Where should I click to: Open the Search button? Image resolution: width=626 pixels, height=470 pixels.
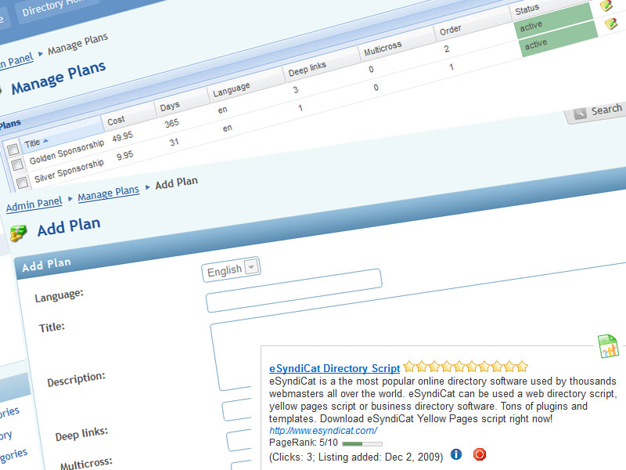[597, 112]
